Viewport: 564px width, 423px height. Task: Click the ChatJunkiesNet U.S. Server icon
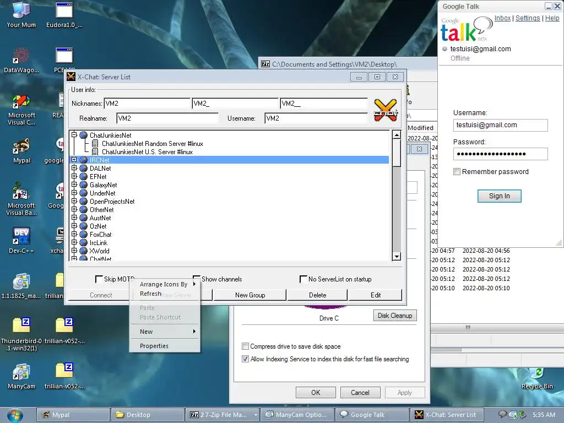(95, 152)
